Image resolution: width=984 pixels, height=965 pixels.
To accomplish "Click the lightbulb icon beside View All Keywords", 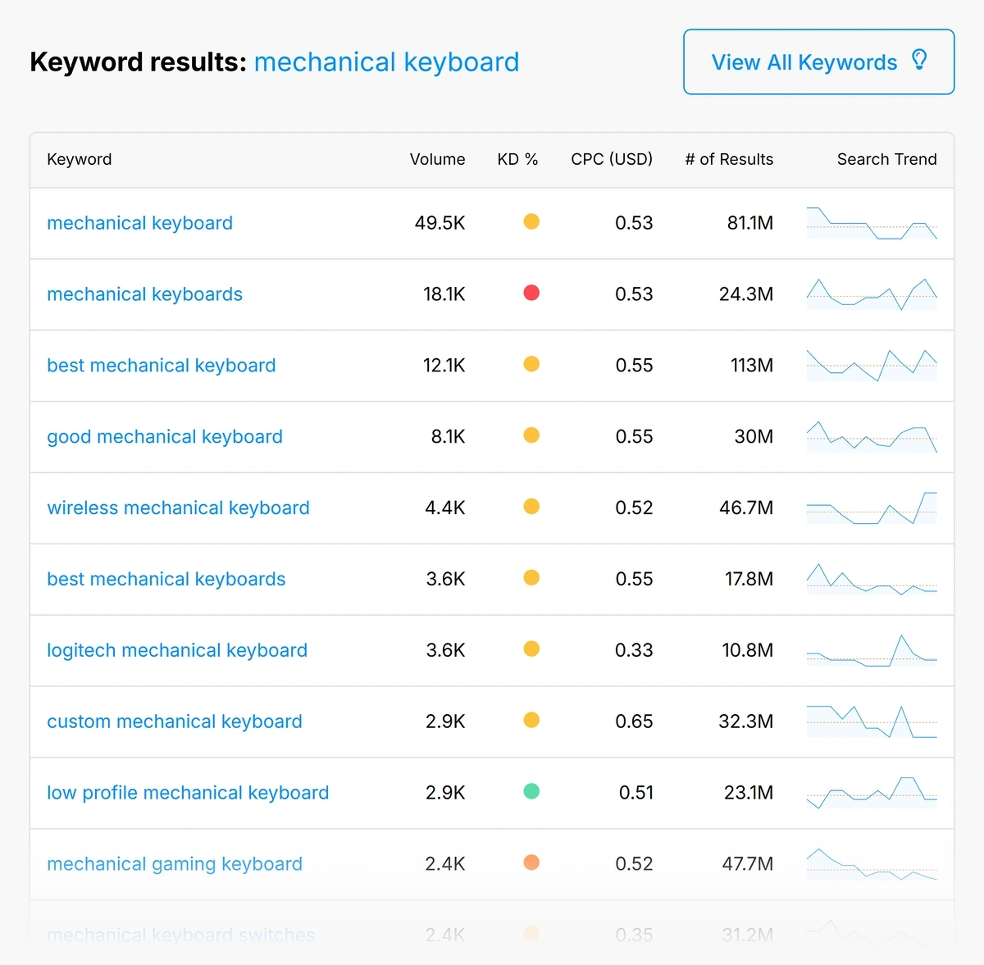I will (x=920, y=60).
